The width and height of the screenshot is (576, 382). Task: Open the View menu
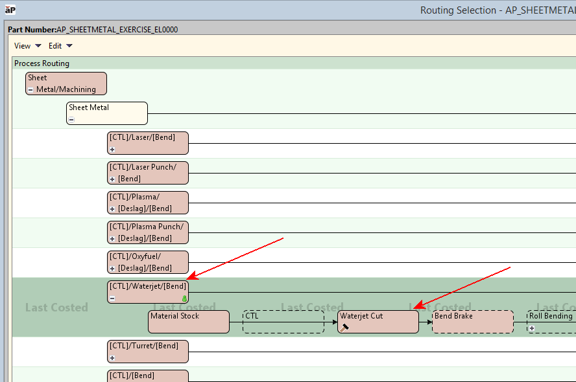[x=27, y=46]
